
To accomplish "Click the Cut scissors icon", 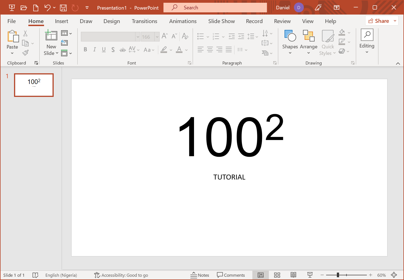I will click(x=25, y=33).
